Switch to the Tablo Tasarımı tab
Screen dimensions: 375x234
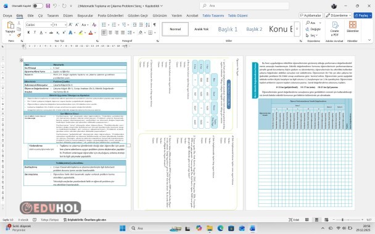point(213,15)
